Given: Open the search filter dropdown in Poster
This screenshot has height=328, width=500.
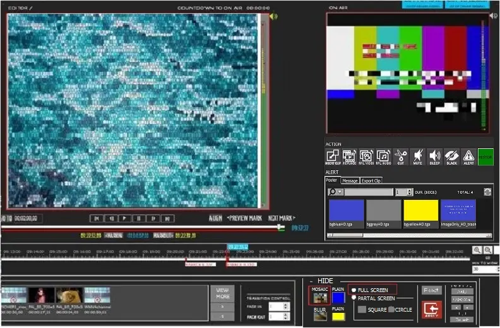Looking at the screenshot, I should (340, 192).
